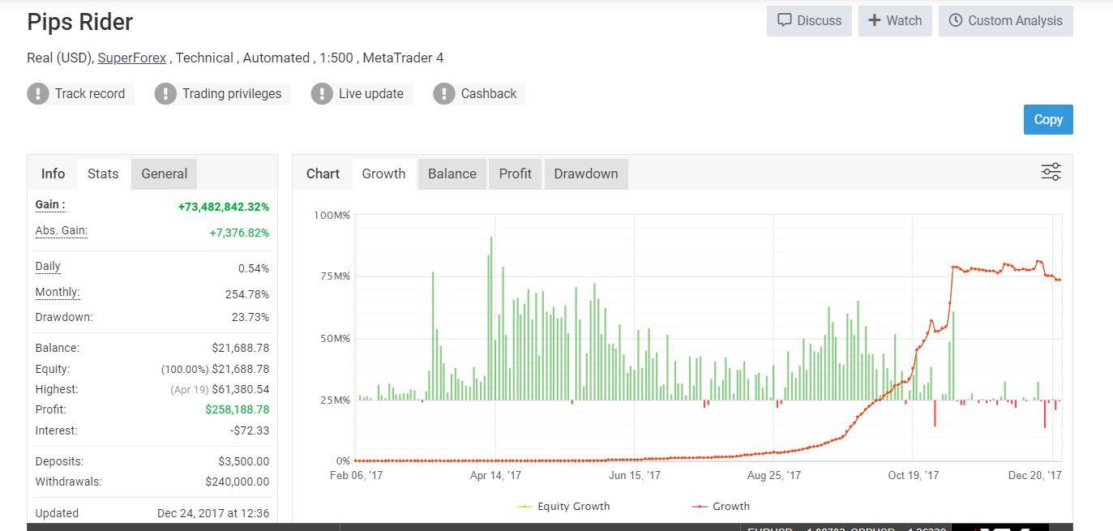1113x531 pixels.
Task: Show the Balance chart tab
Action: pyautogui.click(x=452, y=173)
